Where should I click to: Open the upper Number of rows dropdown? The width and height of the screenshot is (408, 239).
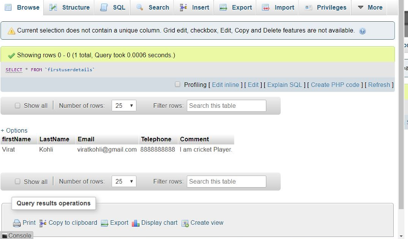[x=124, y=105]
